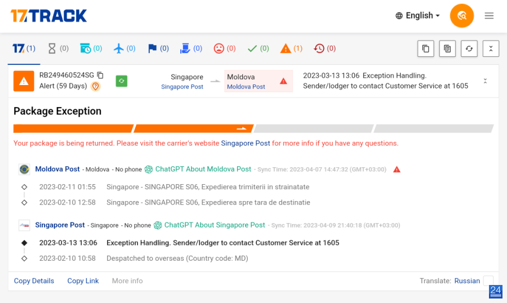The height and width of the screenshot is (303, 507).
Task: Click the orange alert package icon
Action: coord(24,81)
